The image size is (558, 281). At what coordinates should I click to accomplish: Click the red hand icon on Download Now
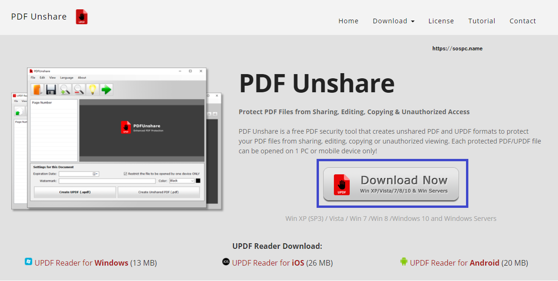[342, 185]
